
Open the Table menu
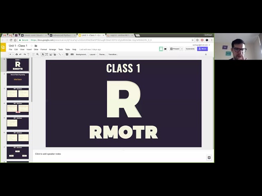[68, 49]
